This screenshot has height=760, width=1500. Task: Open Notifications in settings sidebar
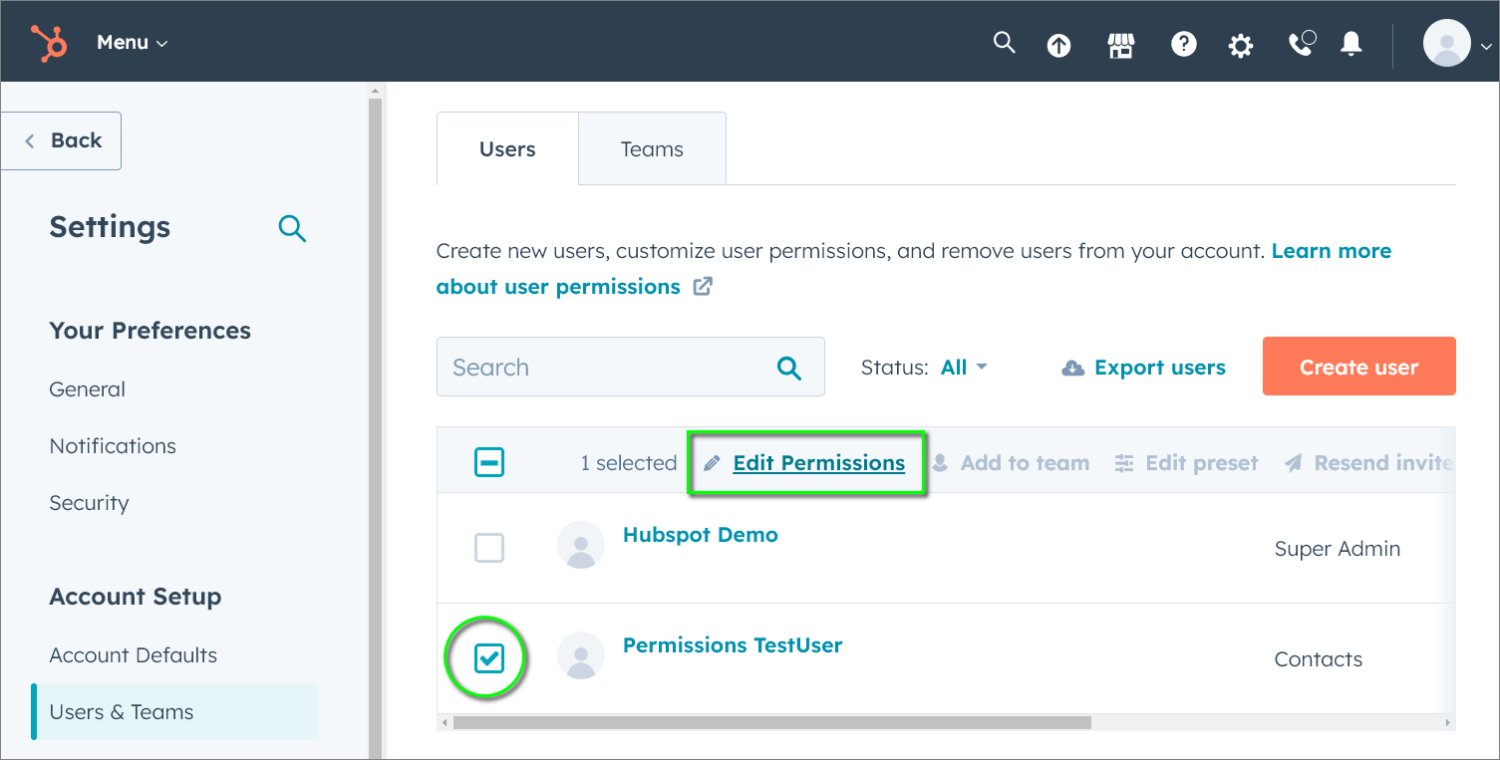click(x=113, y=446)
